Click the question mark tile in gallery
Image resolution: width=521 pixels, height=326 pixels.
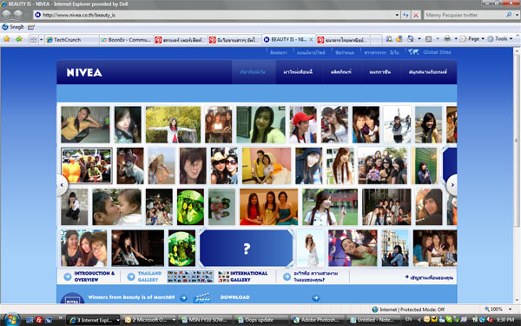click(247, 248)
